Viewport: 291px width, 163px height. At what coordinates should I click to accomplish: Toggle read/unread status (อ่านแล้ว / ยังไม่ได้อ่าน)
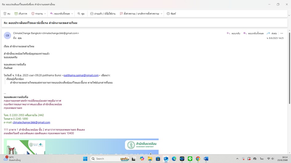(103, 14)
